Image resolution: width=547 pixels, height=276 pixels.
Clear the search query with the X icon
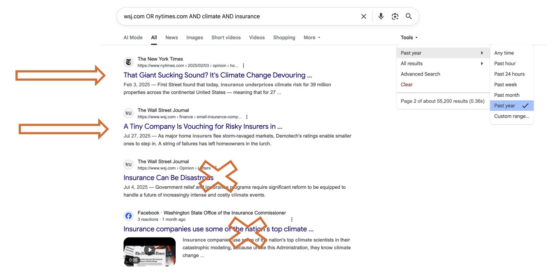[x=363, y=16]
